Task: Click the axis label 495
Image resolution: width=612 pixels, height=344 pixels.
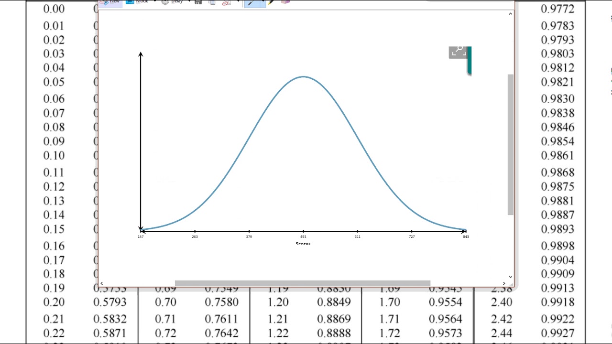Action: pyautogui.click(x=303, y=237)
